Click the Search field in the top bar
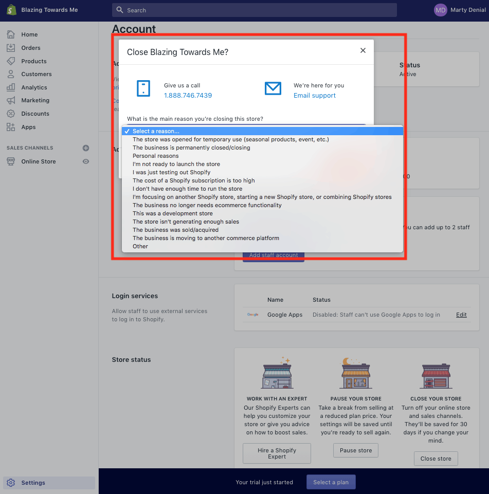 tap(254, 10)
